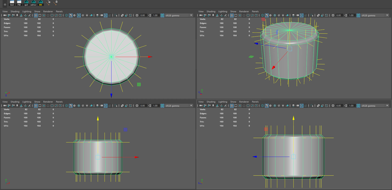This screenshot has height=190, width=392.
Task: Click the lock normals shelf icon
Action: 55,3
